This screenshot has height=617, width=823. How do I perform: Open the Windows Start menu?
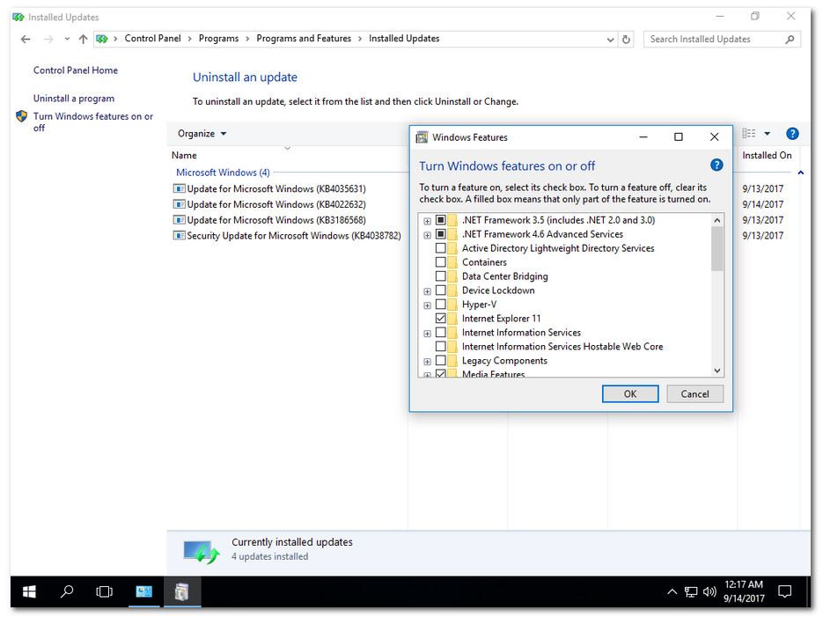coord(29,591)
